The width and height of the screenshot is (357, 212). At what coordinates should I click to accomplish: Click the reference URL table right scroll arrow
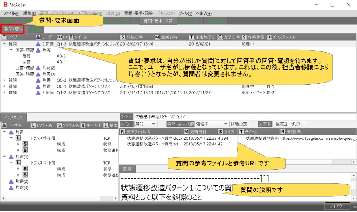[x=354, y=162]
